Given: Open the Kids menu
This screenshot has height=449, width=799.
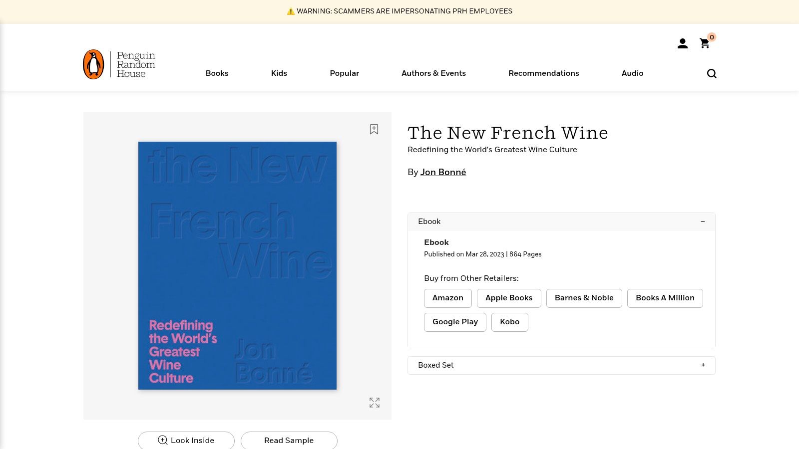Looking at the screenshot, I should (x=279, y=73).
